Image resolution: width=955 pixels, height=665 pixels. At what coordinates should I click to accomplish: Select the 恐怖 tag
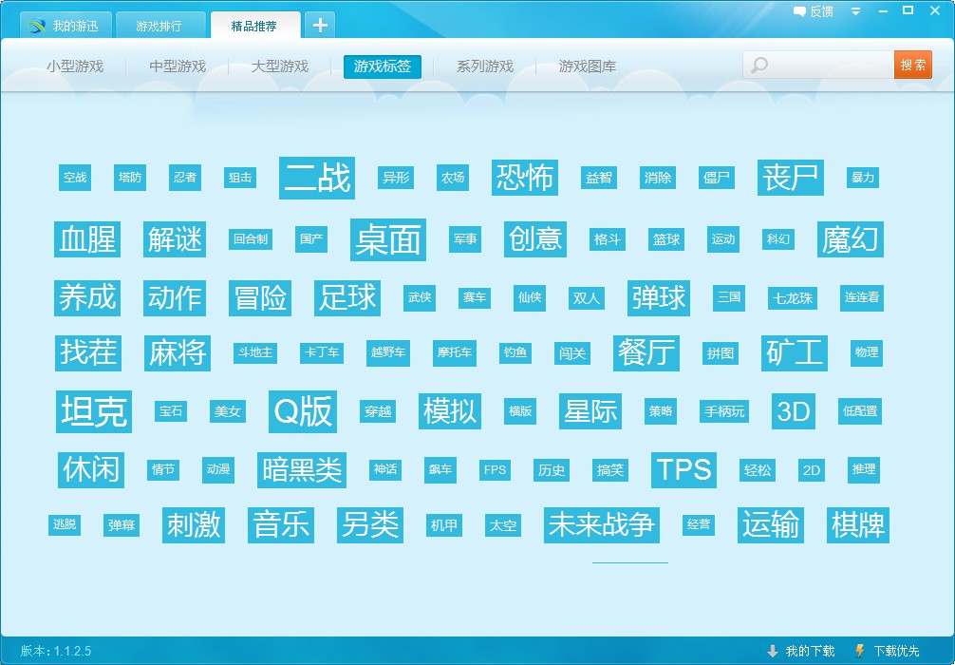524,178
